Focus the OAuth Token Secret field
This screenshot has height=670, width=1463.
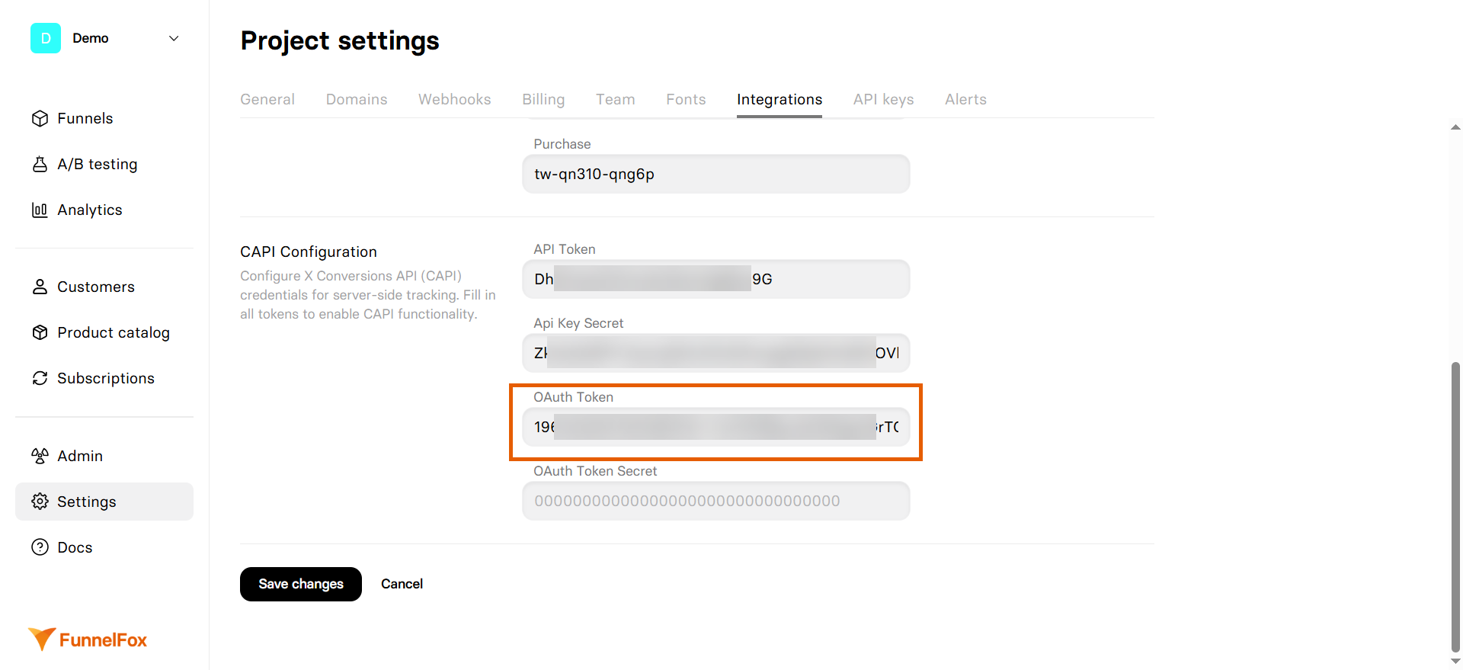(x=716, y=501)
